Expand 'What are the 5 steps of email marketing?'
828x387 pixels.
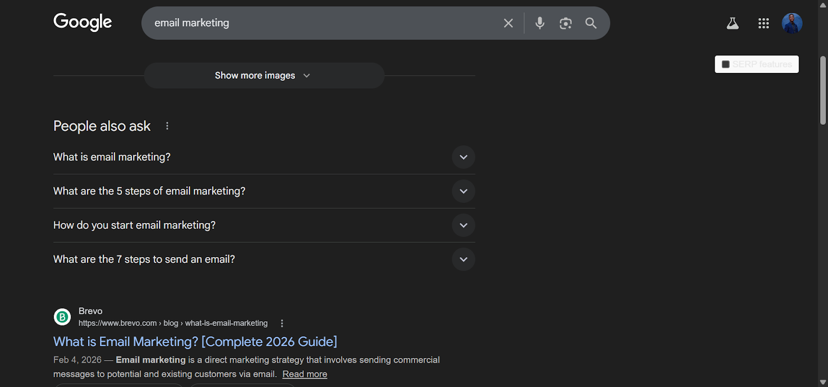click(463, 191)
